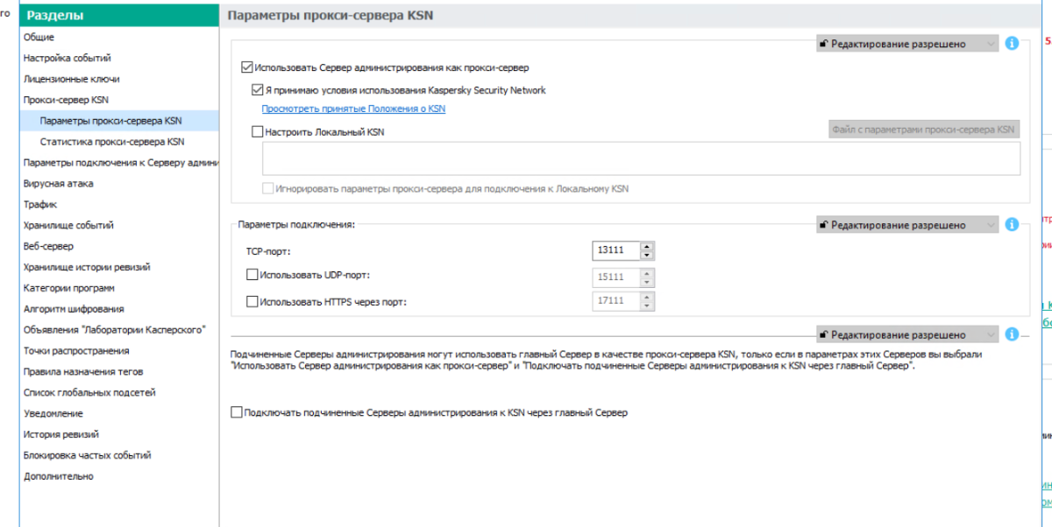The height and width of the screenshot is (527, 1052).
Task: Check 'Использовать HTTPS через порт' option
Action: 252,301
